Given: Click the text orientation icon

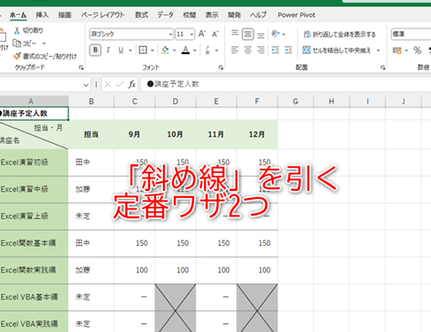Looking at the screenshot, I should pos(276,34).
